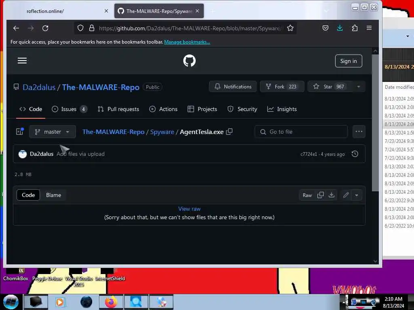Select the Code view toggle

[28, 195]
